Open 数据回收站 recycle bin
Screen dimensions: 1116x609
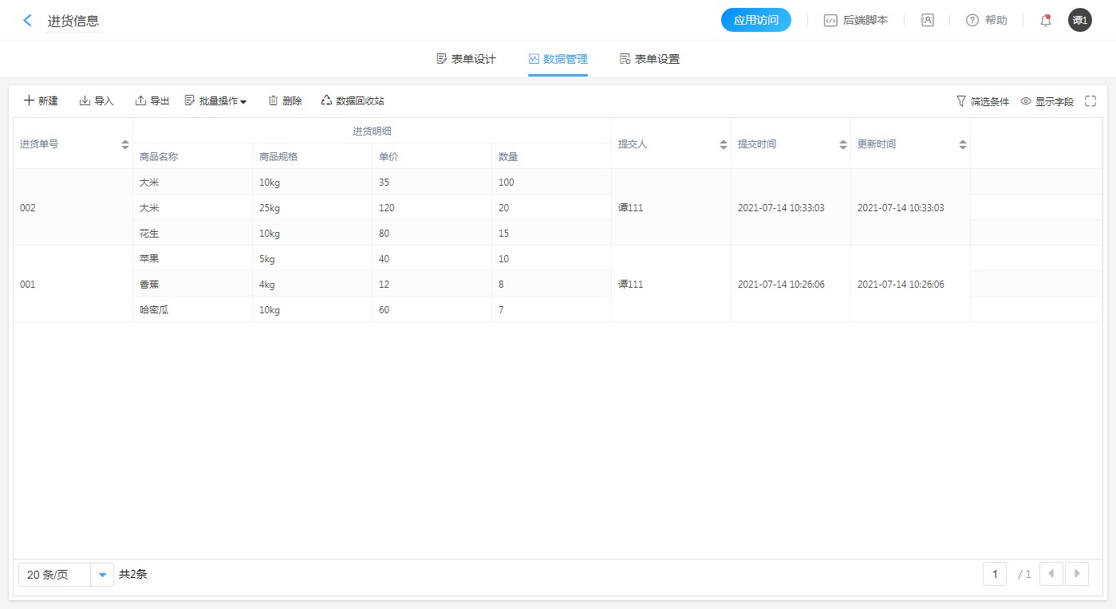(x=353, y=101)
